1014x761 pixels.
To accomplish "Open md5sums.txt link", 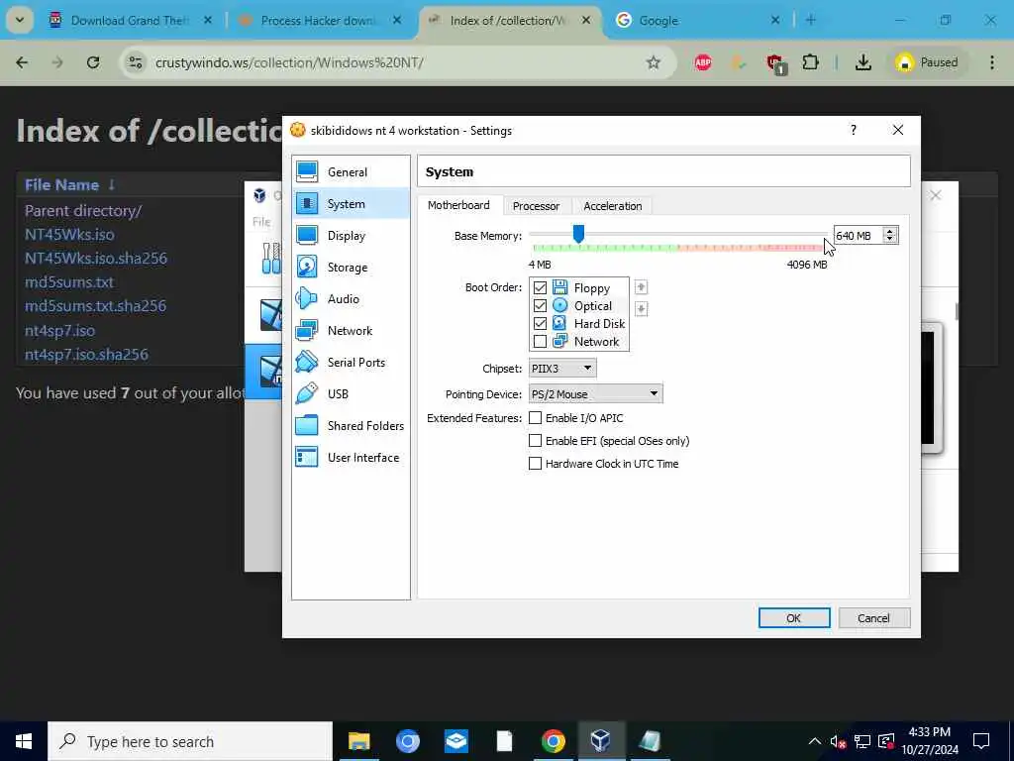I will 69,282.
